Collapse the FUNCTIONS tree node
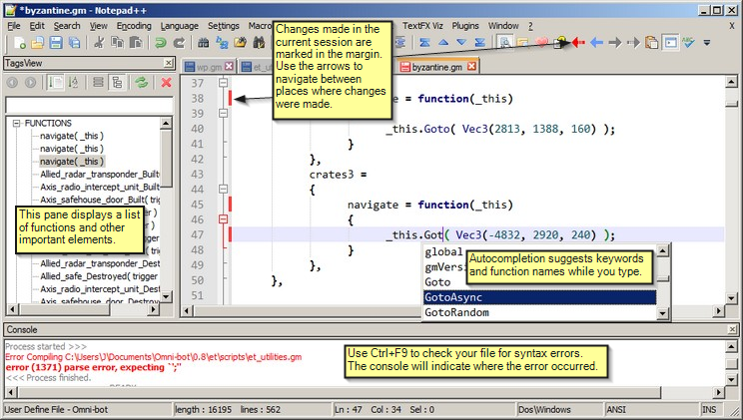The width and height of the screenshot is (743, 420). [17, 123]
